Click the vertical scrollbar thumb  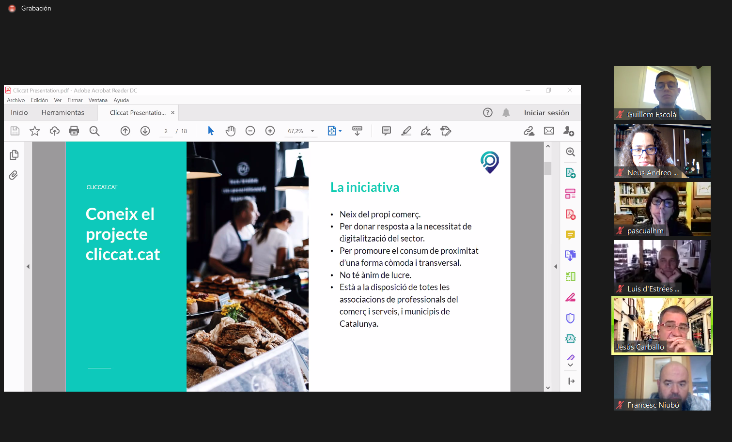click(x=548, y=168)
